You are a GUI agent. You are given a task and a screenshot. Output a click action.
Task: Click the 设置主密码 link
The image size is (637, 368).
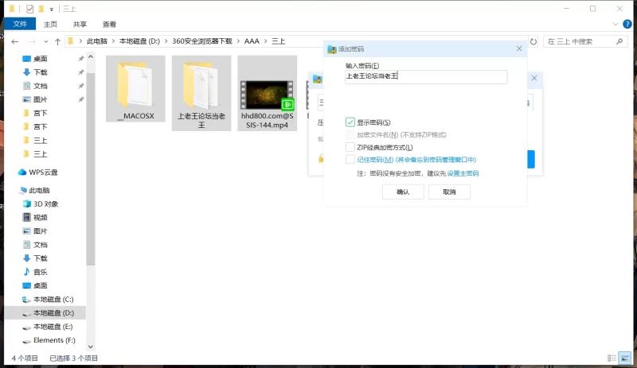pyautogui.click(x=463, y=173)
